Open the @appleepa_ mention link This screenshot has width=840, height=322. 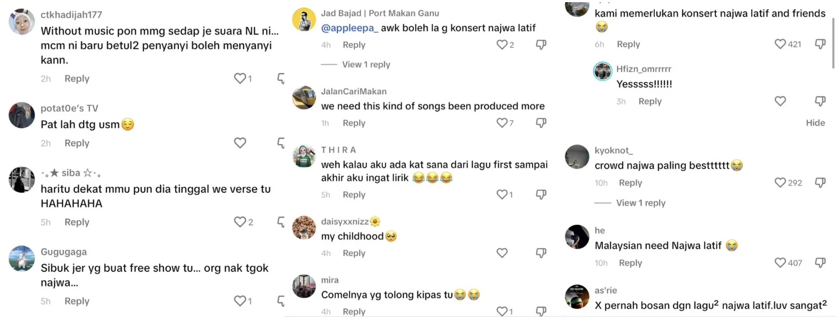click(349, 28)
